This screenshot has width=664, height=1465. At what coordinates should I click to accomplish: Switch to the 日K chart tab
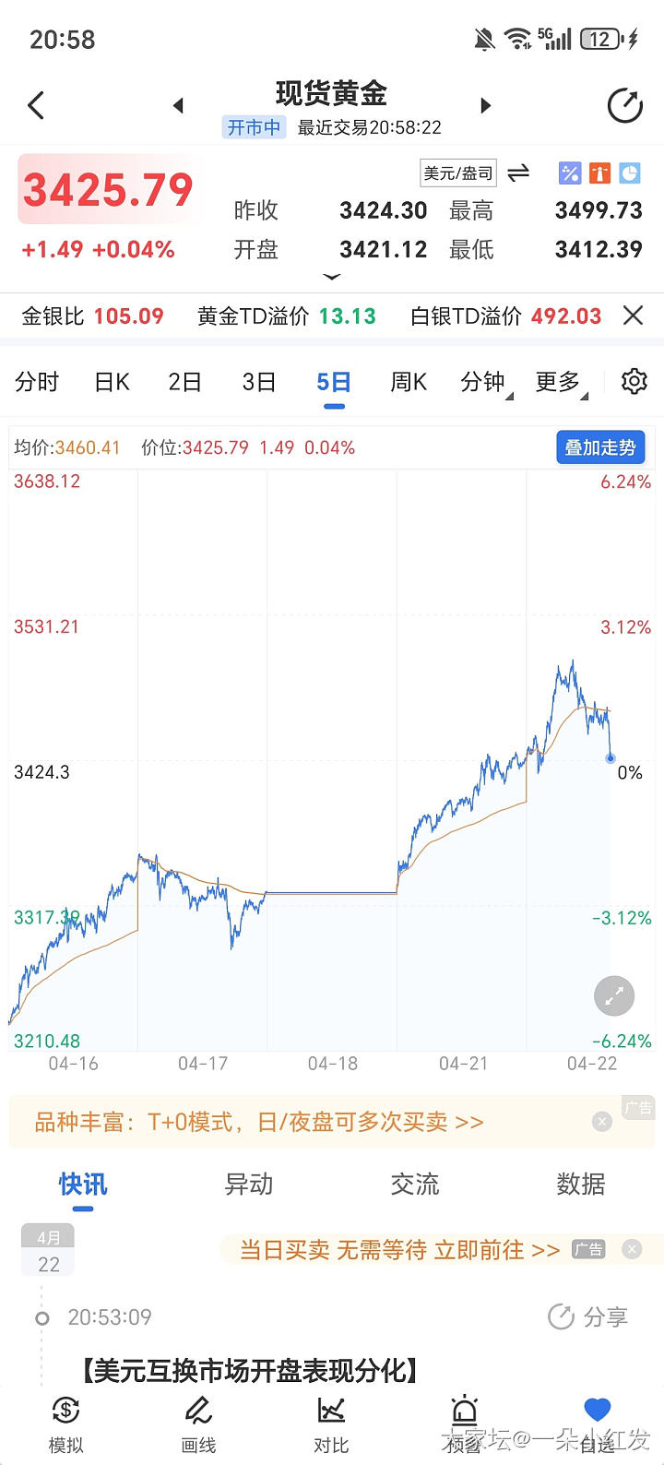[x=112, y=382]
